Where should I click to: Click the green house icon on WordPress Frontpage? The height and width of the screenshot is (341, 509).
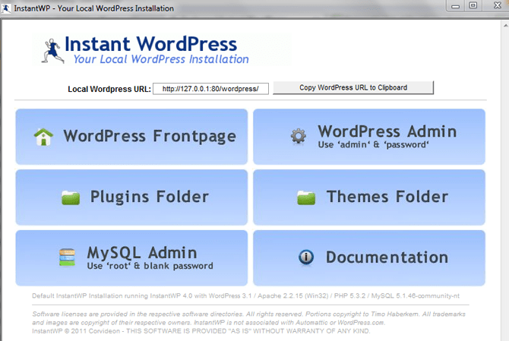(x=43, y=137)
